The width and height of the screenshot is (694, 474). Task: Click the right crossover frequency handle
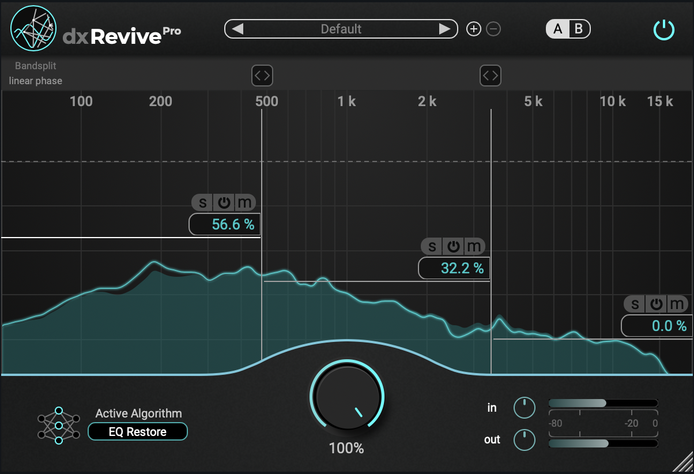point(490,76)
